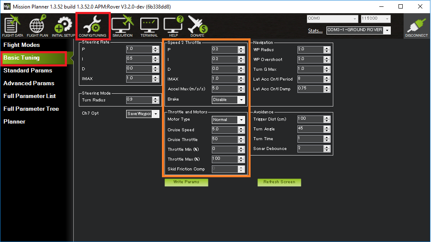Switch to Standard Params page

tap(28, 70)
